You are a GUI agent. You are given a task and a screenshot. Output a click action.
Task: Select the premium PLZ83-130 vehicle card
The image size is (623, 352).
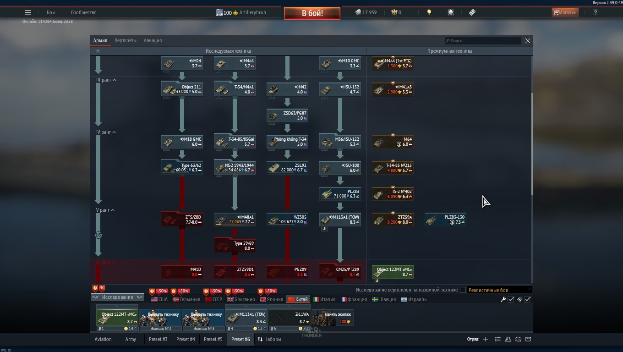(445, 220)
